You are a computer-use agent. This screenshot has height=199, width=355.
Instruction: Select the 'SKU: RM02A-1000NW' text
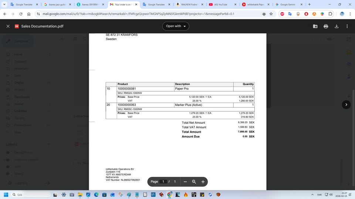(x=130, y=93)
